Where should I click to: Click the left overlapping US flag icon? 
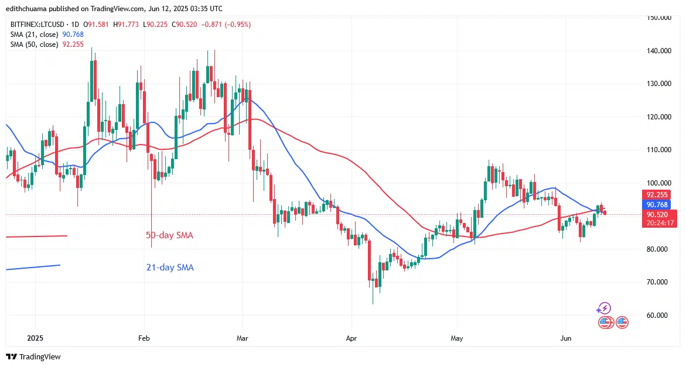[605, 322]
